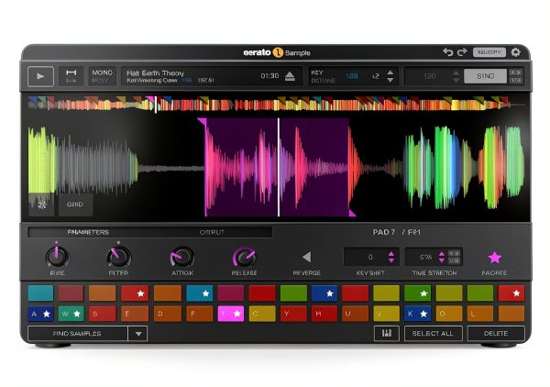Select pad S

point(102,314)
